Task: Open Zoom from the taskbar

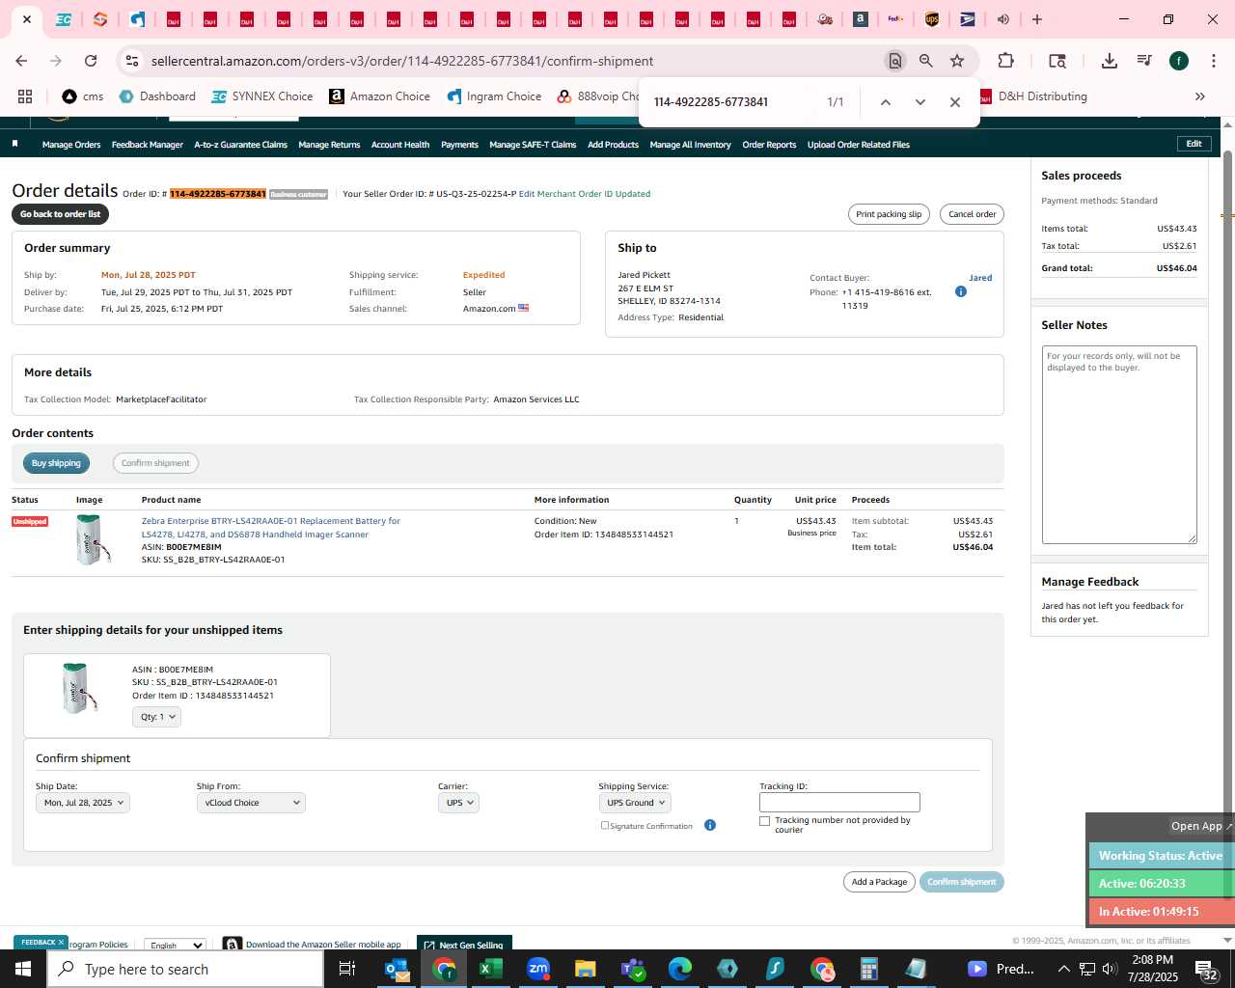Action: pyautogui.click(x=538, y=969)
